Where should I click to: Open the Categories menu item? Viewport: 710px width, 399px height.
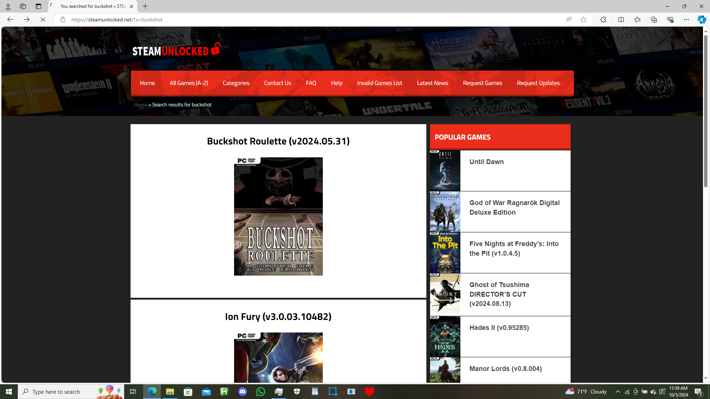click(x=236, y=83)
